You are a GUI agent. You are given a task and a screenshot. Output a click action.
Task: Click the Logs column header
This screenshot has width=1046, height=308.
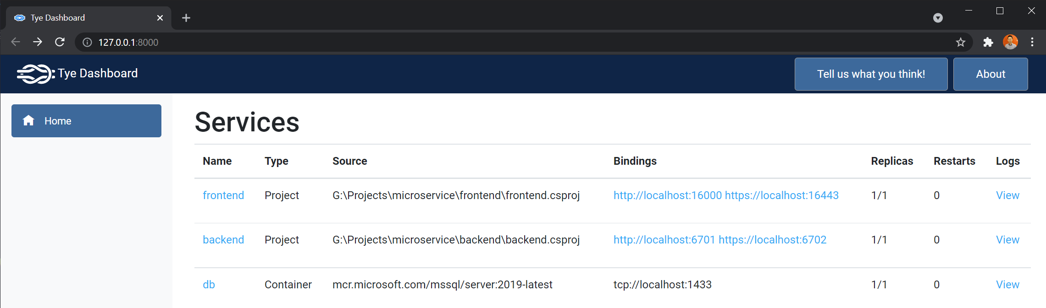pos(1007,161)
